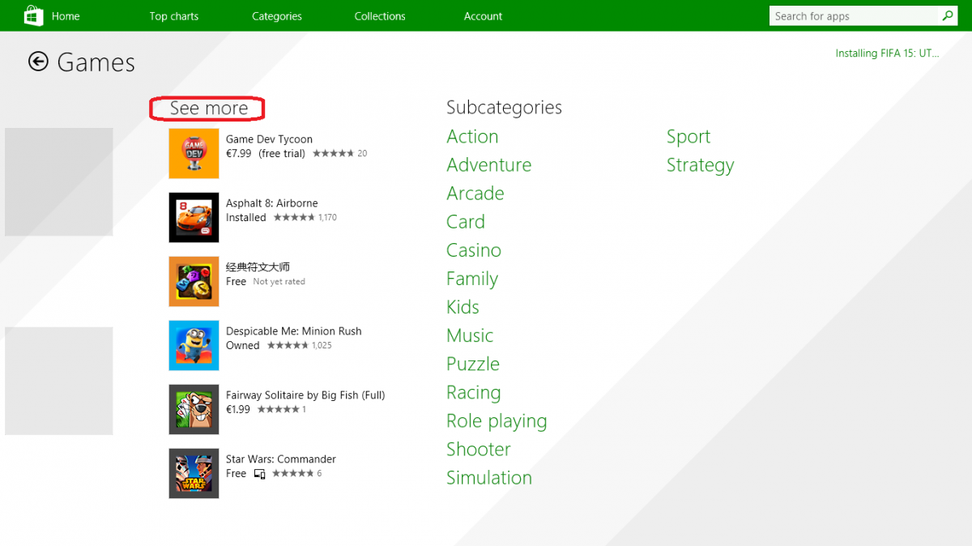Open Despicable Me: Minion Rush icon

(194, 345)
